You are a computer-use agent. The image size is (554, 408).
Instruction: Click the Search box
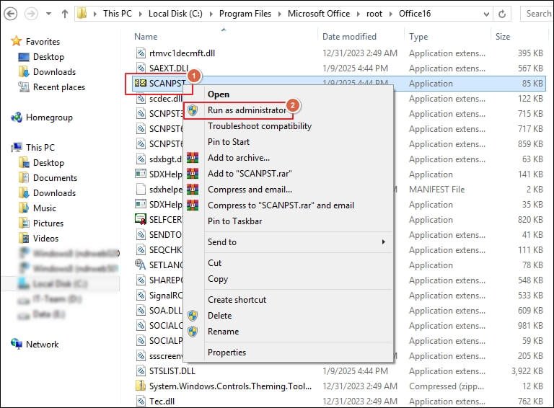537,14
